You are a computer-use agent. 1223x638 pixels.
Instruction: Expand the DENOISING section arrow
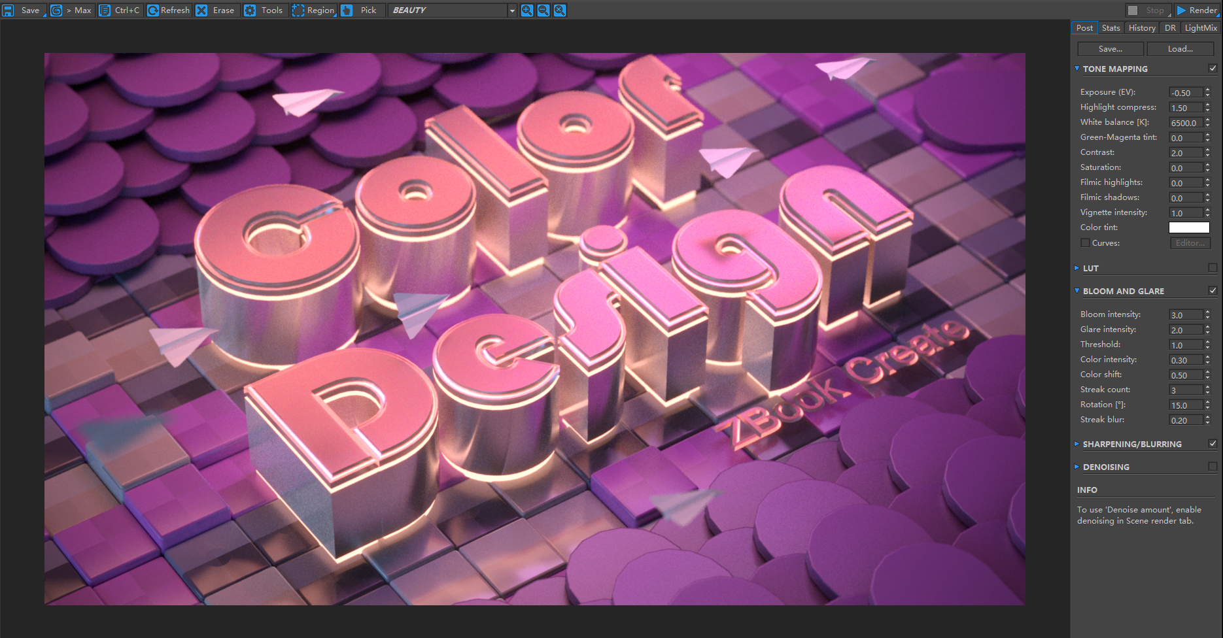point(1077,467)
